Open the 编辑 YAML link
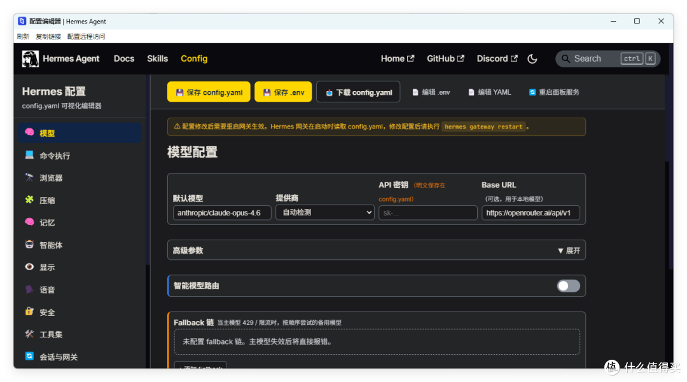The height and width of the screenshot is (382, 687). (489, 92)
